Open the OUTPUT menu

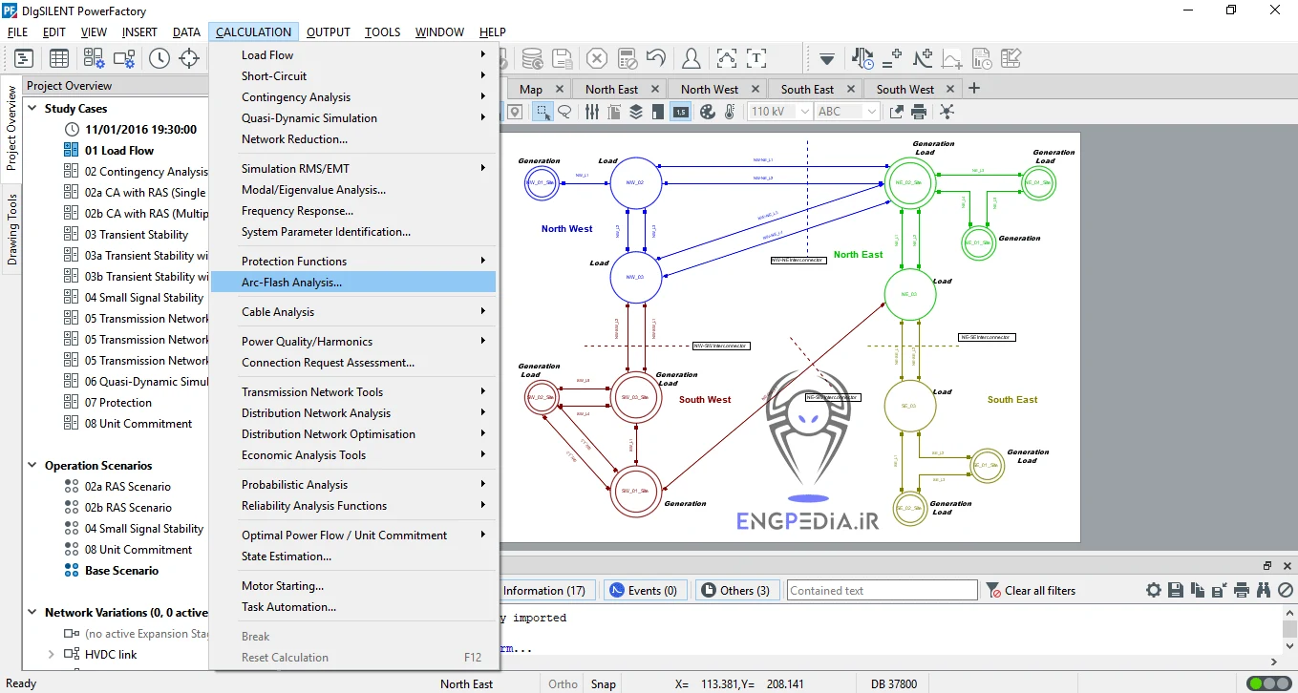click(x=329, y=32)
